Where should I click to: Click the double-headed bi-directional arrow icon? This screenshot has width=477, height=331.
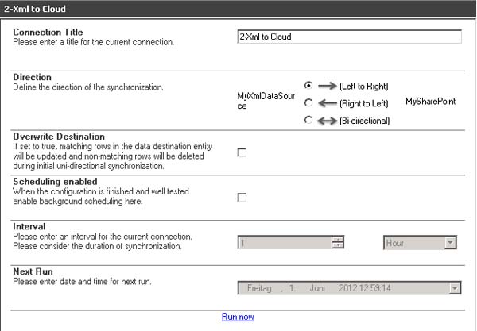click(327, 121)
